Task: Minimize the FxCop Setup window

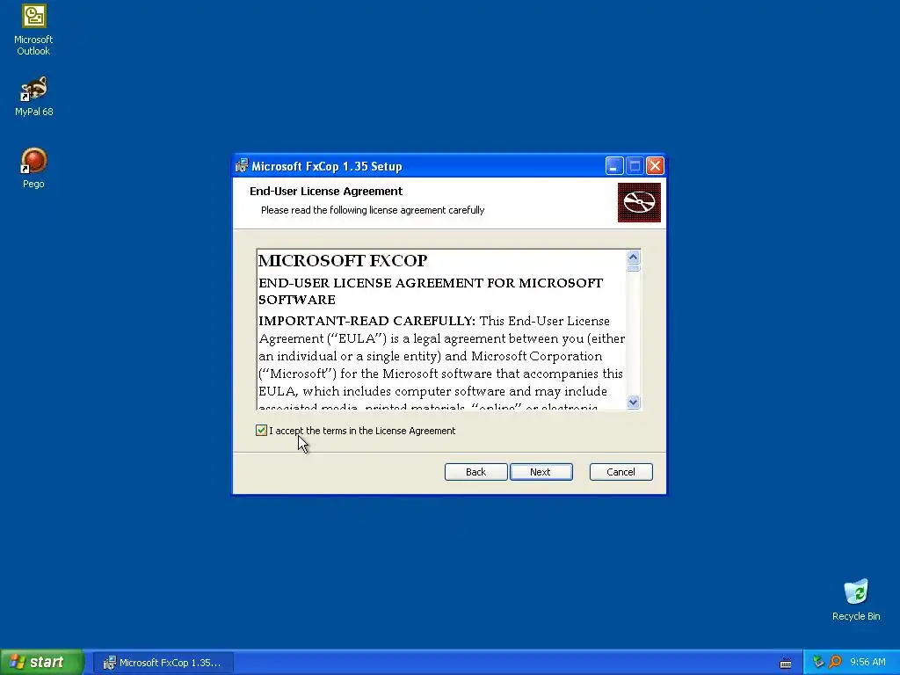Action: 614,166
